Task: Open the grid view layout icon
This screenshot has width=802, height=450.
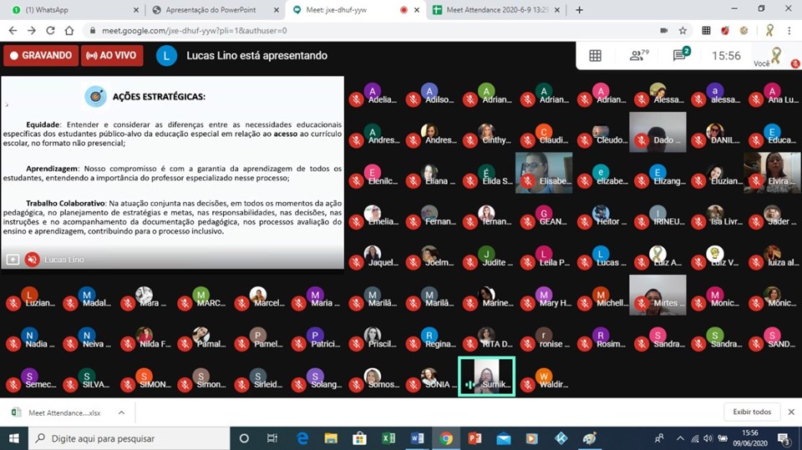Action: pyautogui.click(x=595, y=56)
